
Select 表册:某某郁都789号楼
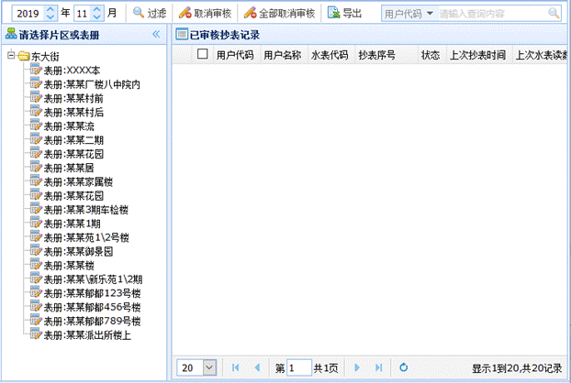pyautogui.click(x=92, y=322)
